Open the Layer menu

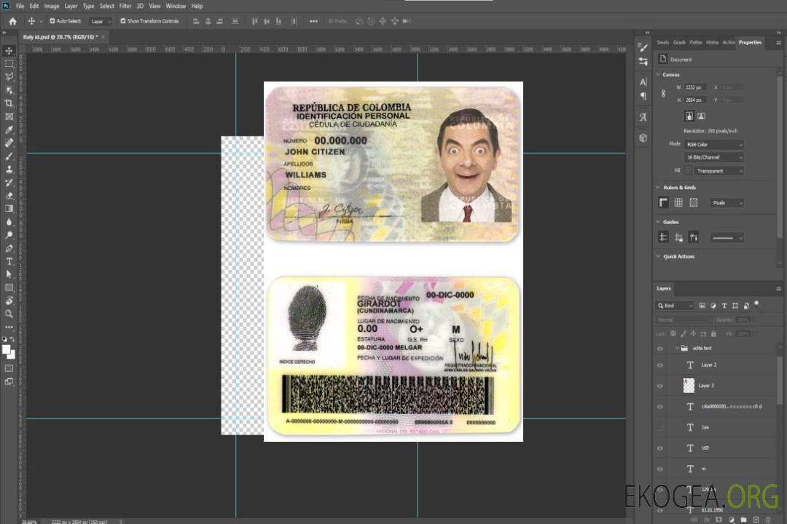pos(71,6)
